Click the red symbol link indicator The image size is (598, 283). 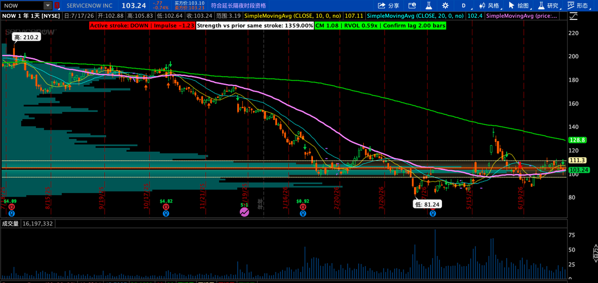[x=57, y=5]
